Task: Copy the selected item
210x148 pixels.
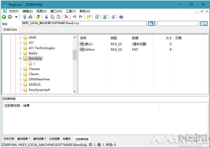Action: [x=52, y=17]
